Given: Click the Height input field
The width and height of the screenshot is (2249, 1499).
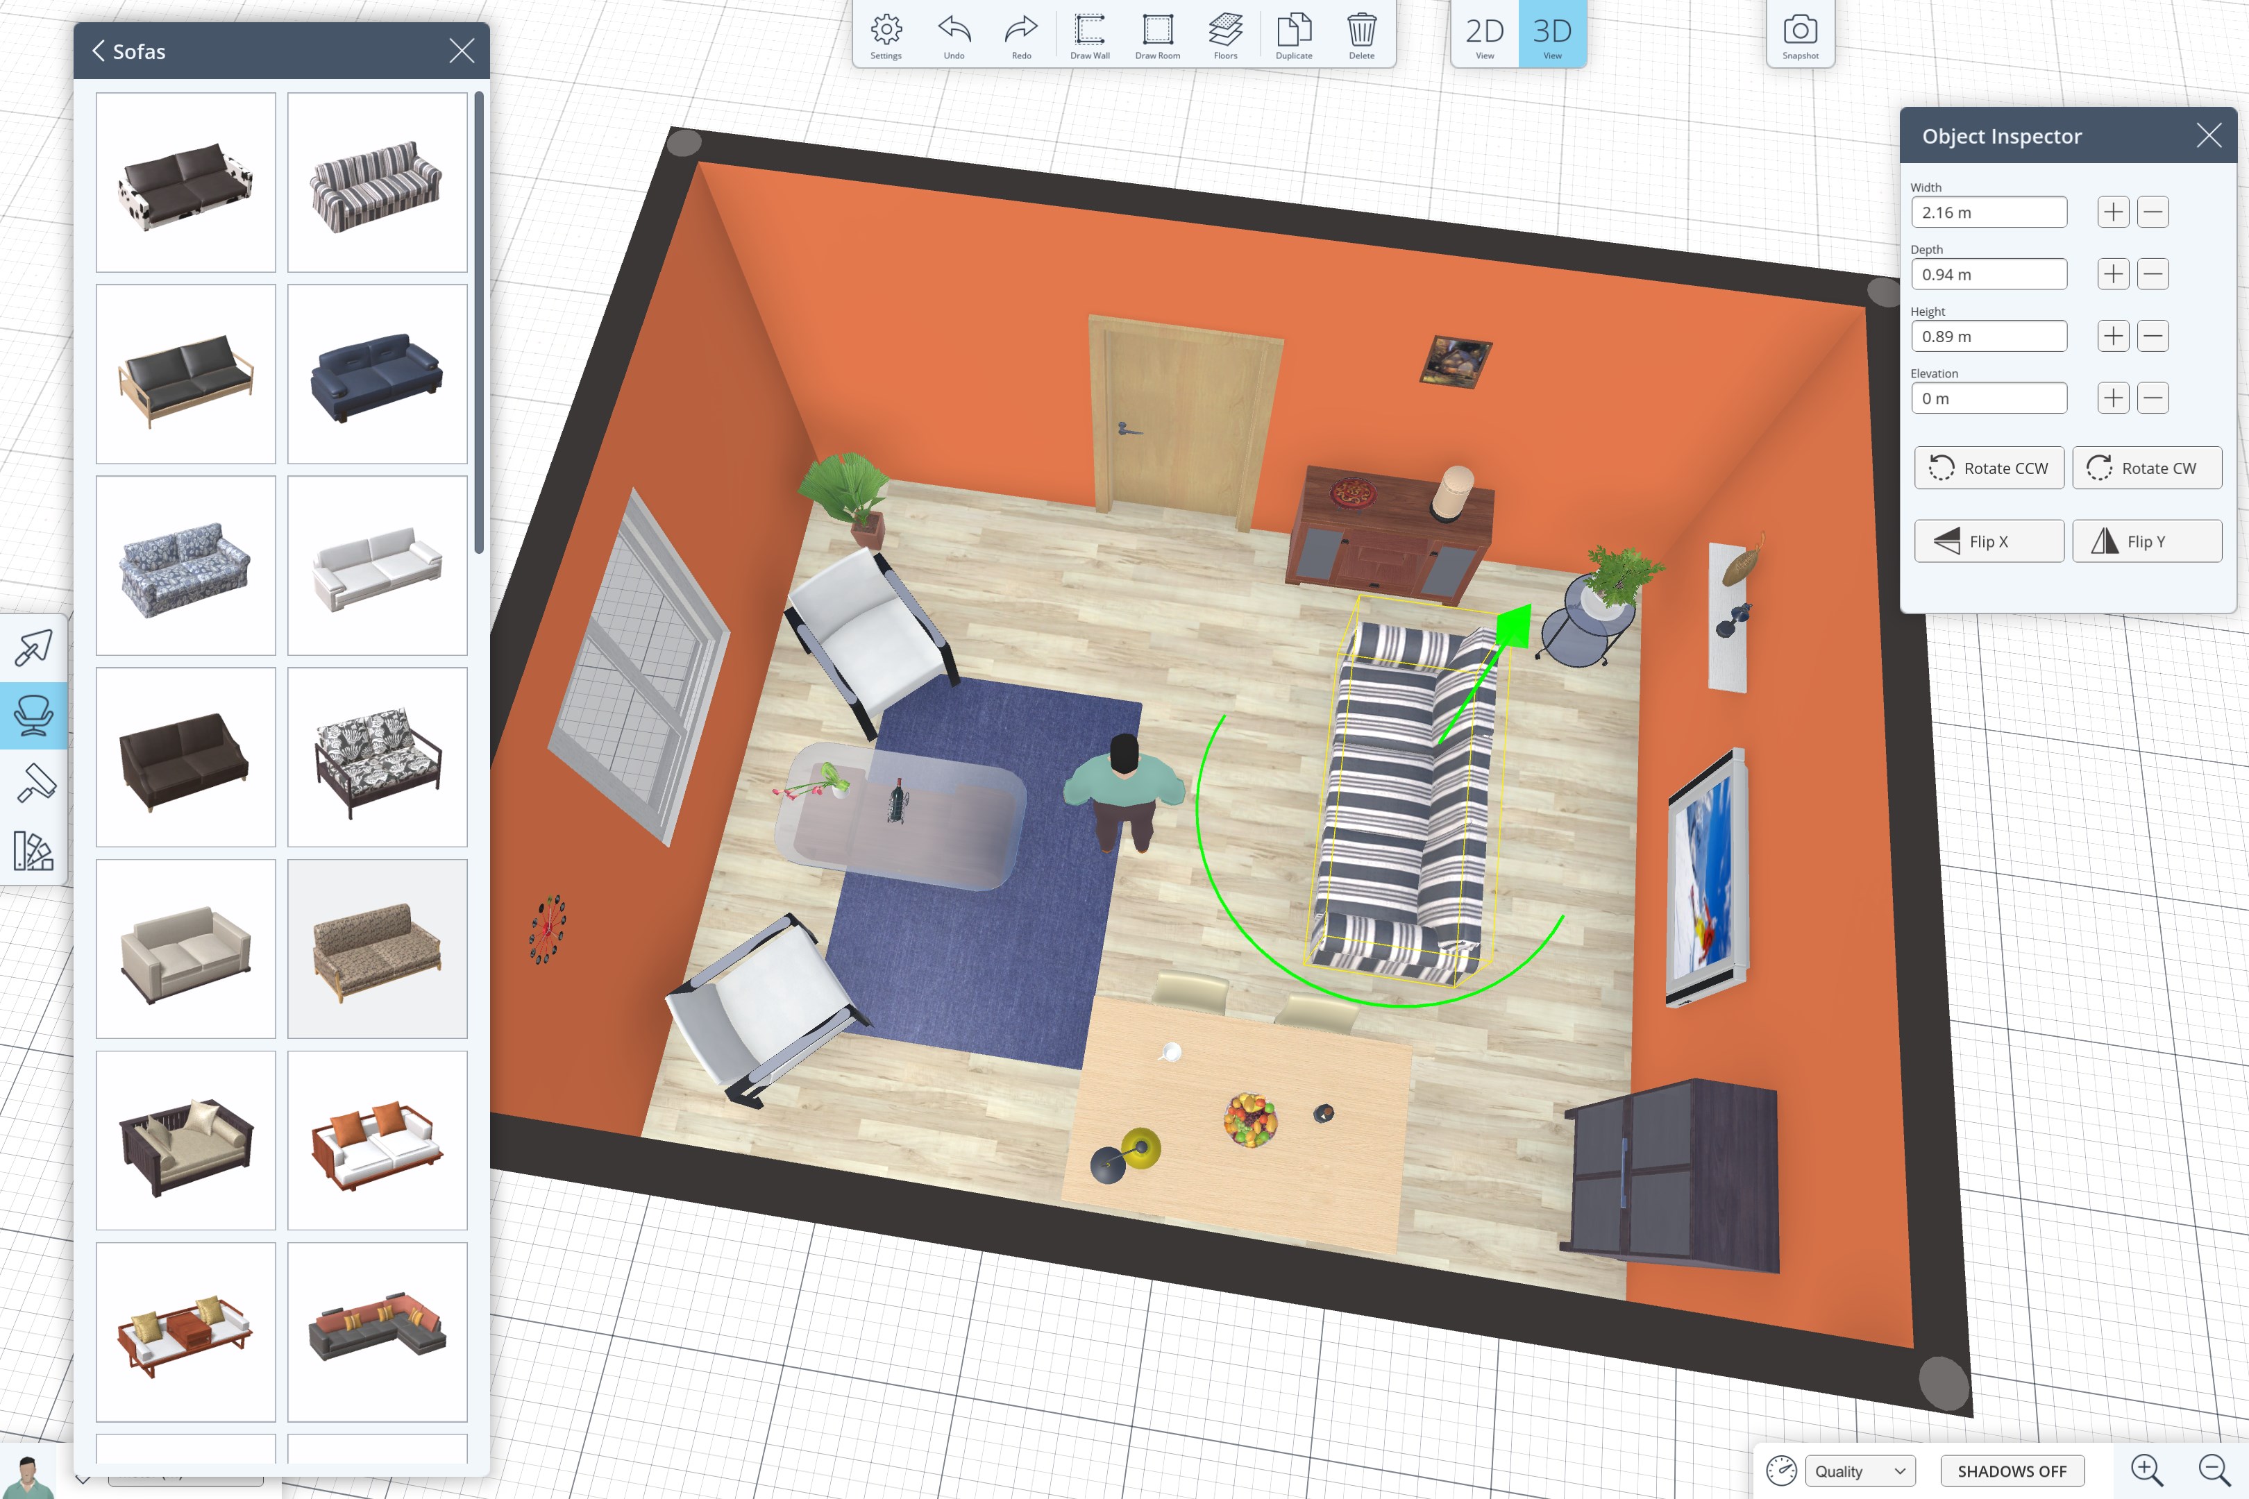Looking at the screenshot, I should click(1989, 337).
